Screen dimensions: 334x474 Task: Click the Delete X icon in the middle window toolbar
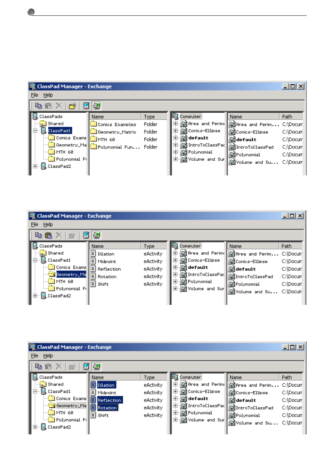[59, 235]
